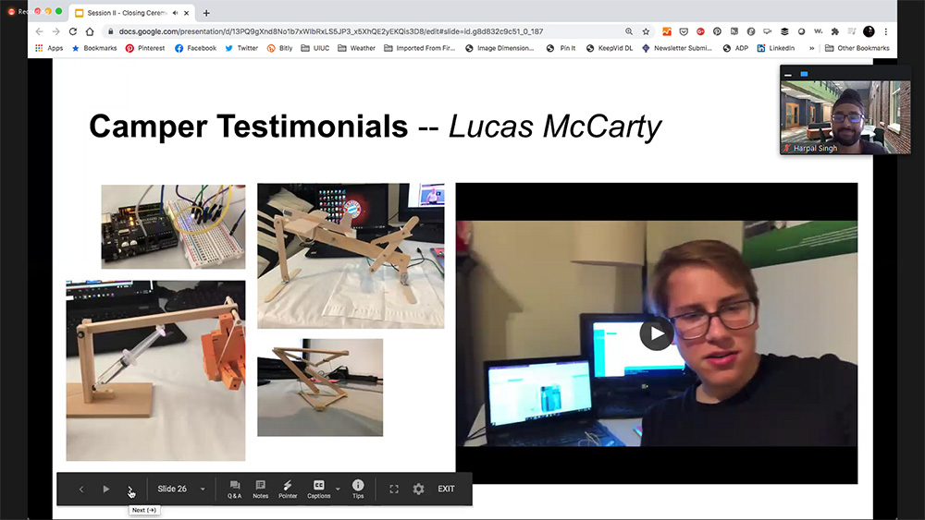Click the robotic arm with syringe photo
This screenshot has width=925, height=520.
tap(155, 370)
